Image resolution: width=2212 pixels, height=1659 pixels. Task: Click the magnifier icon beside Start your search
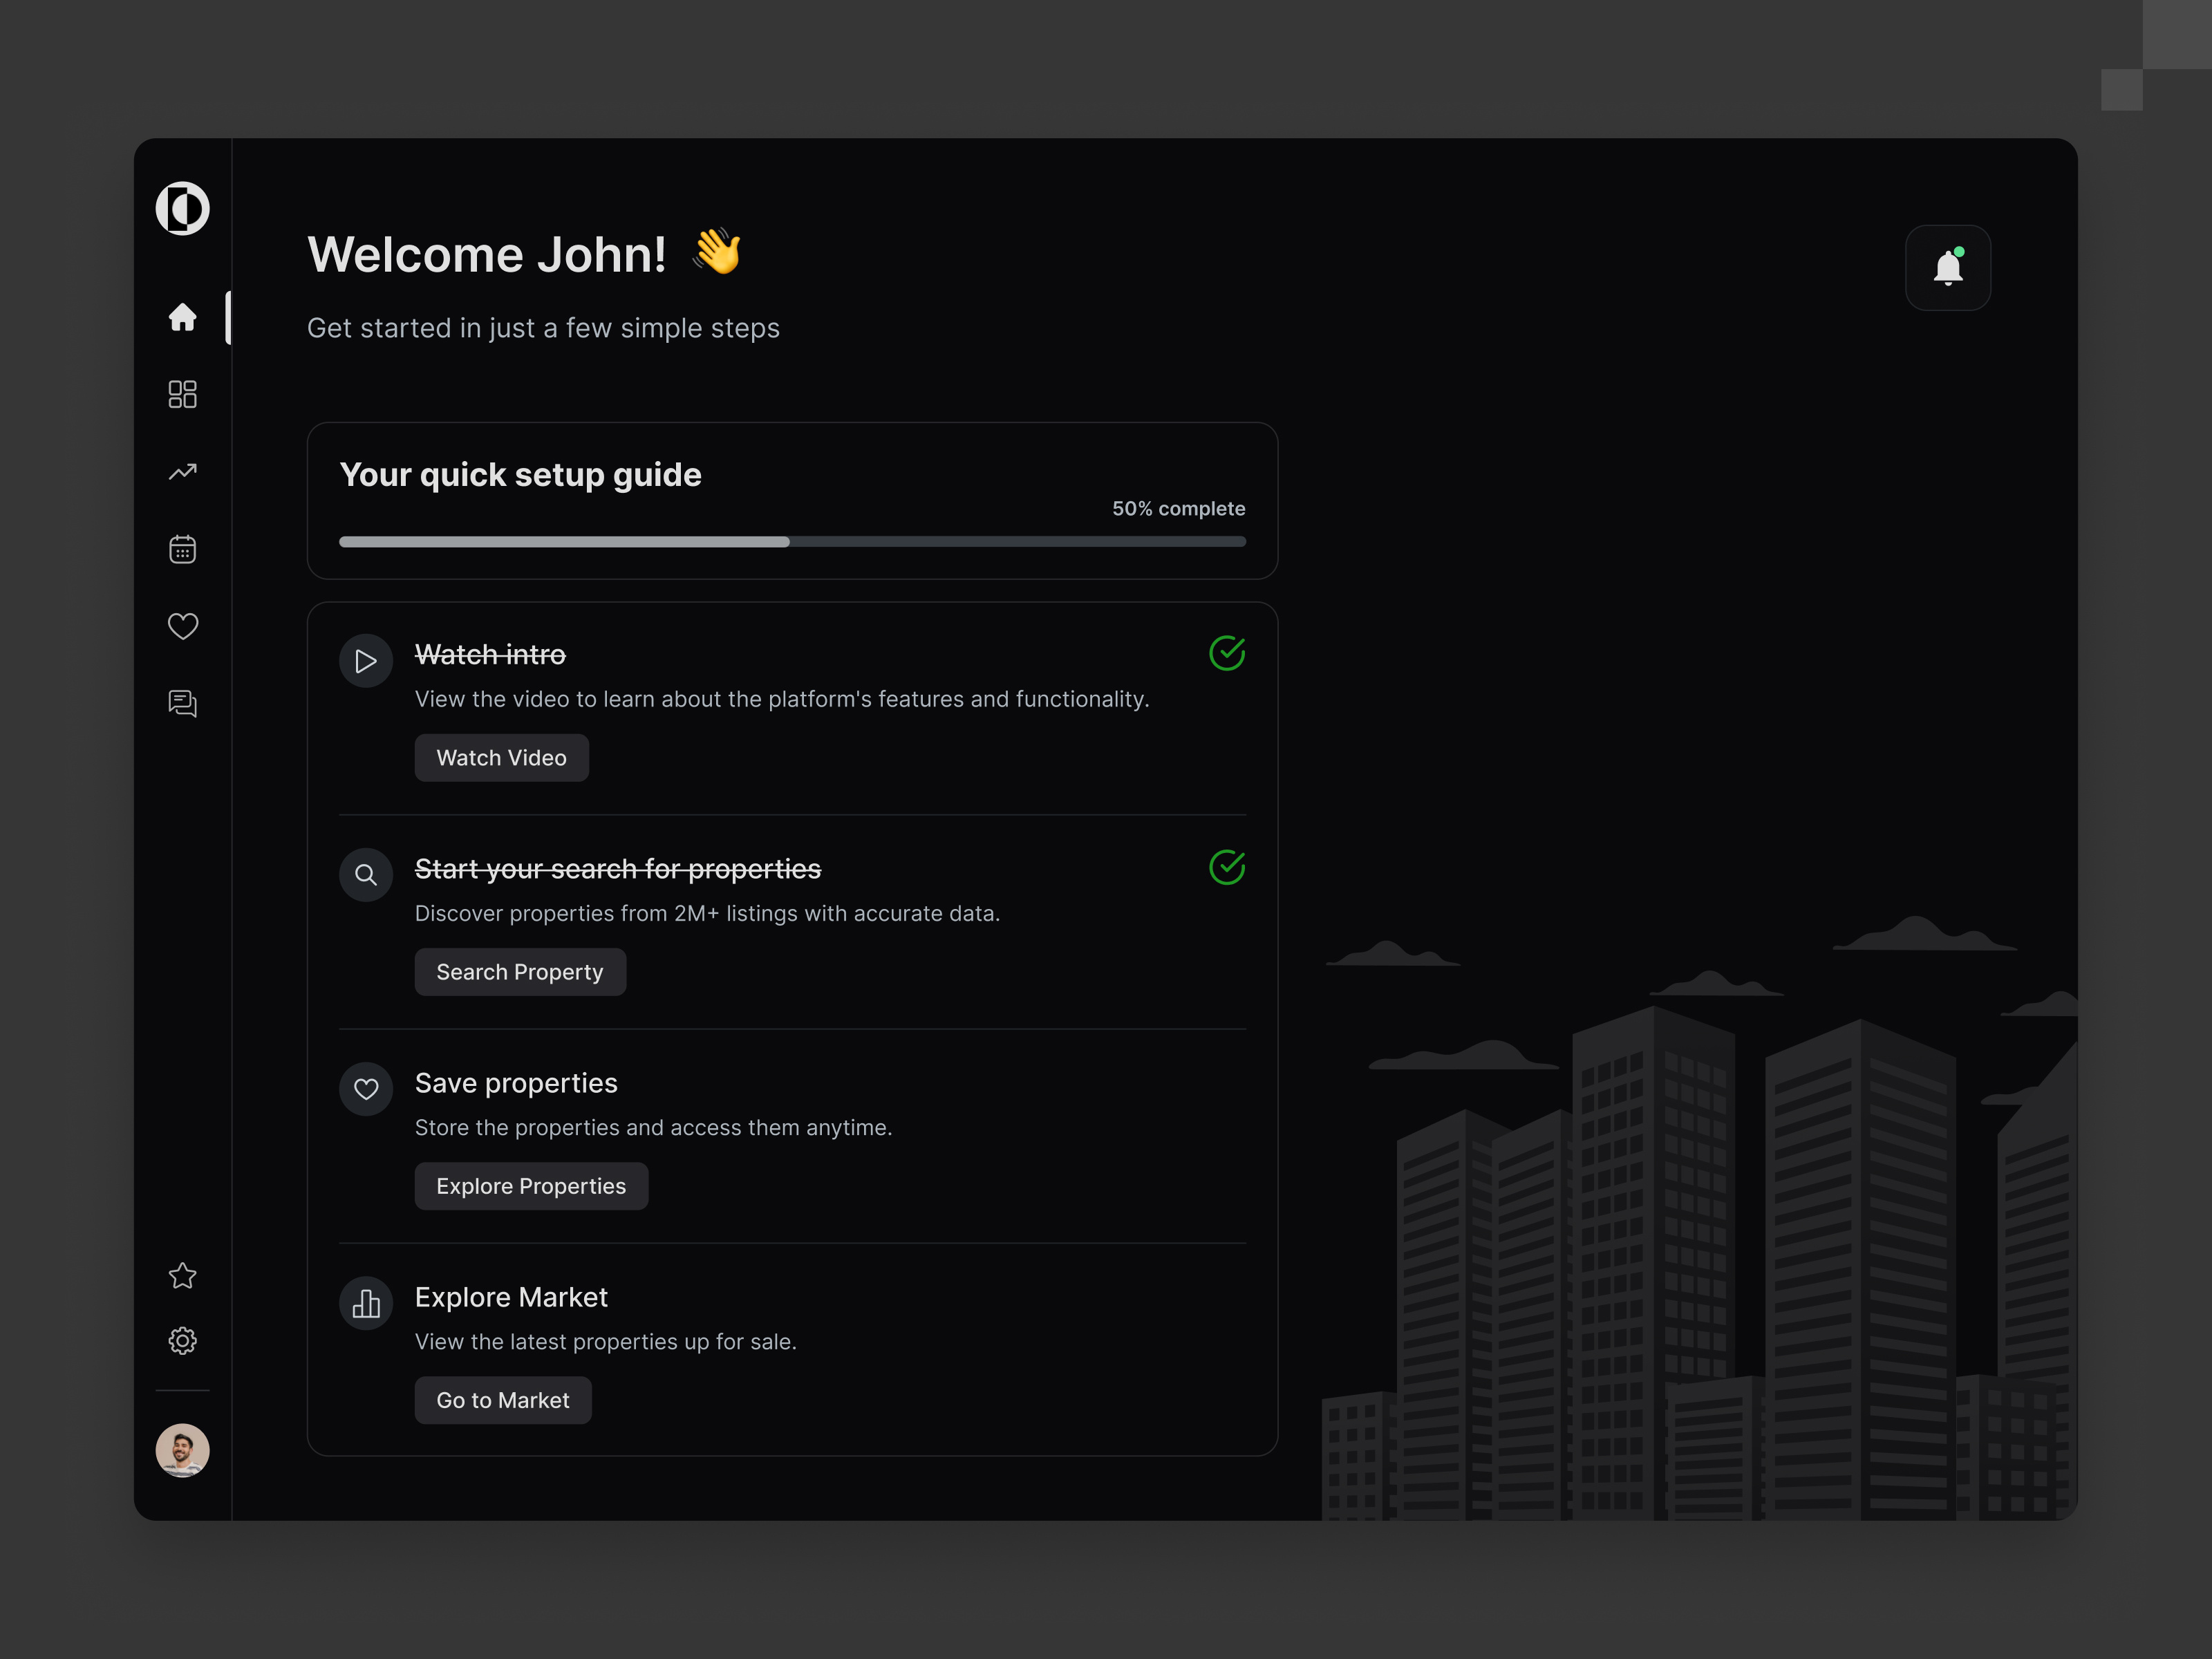(365, 874)
